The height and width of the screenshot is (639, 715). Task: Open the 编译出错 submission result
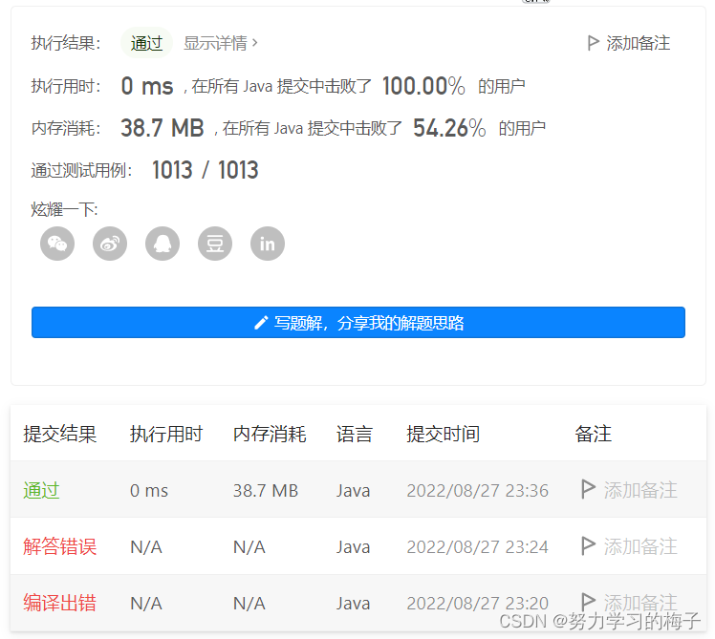click(59, 603)
